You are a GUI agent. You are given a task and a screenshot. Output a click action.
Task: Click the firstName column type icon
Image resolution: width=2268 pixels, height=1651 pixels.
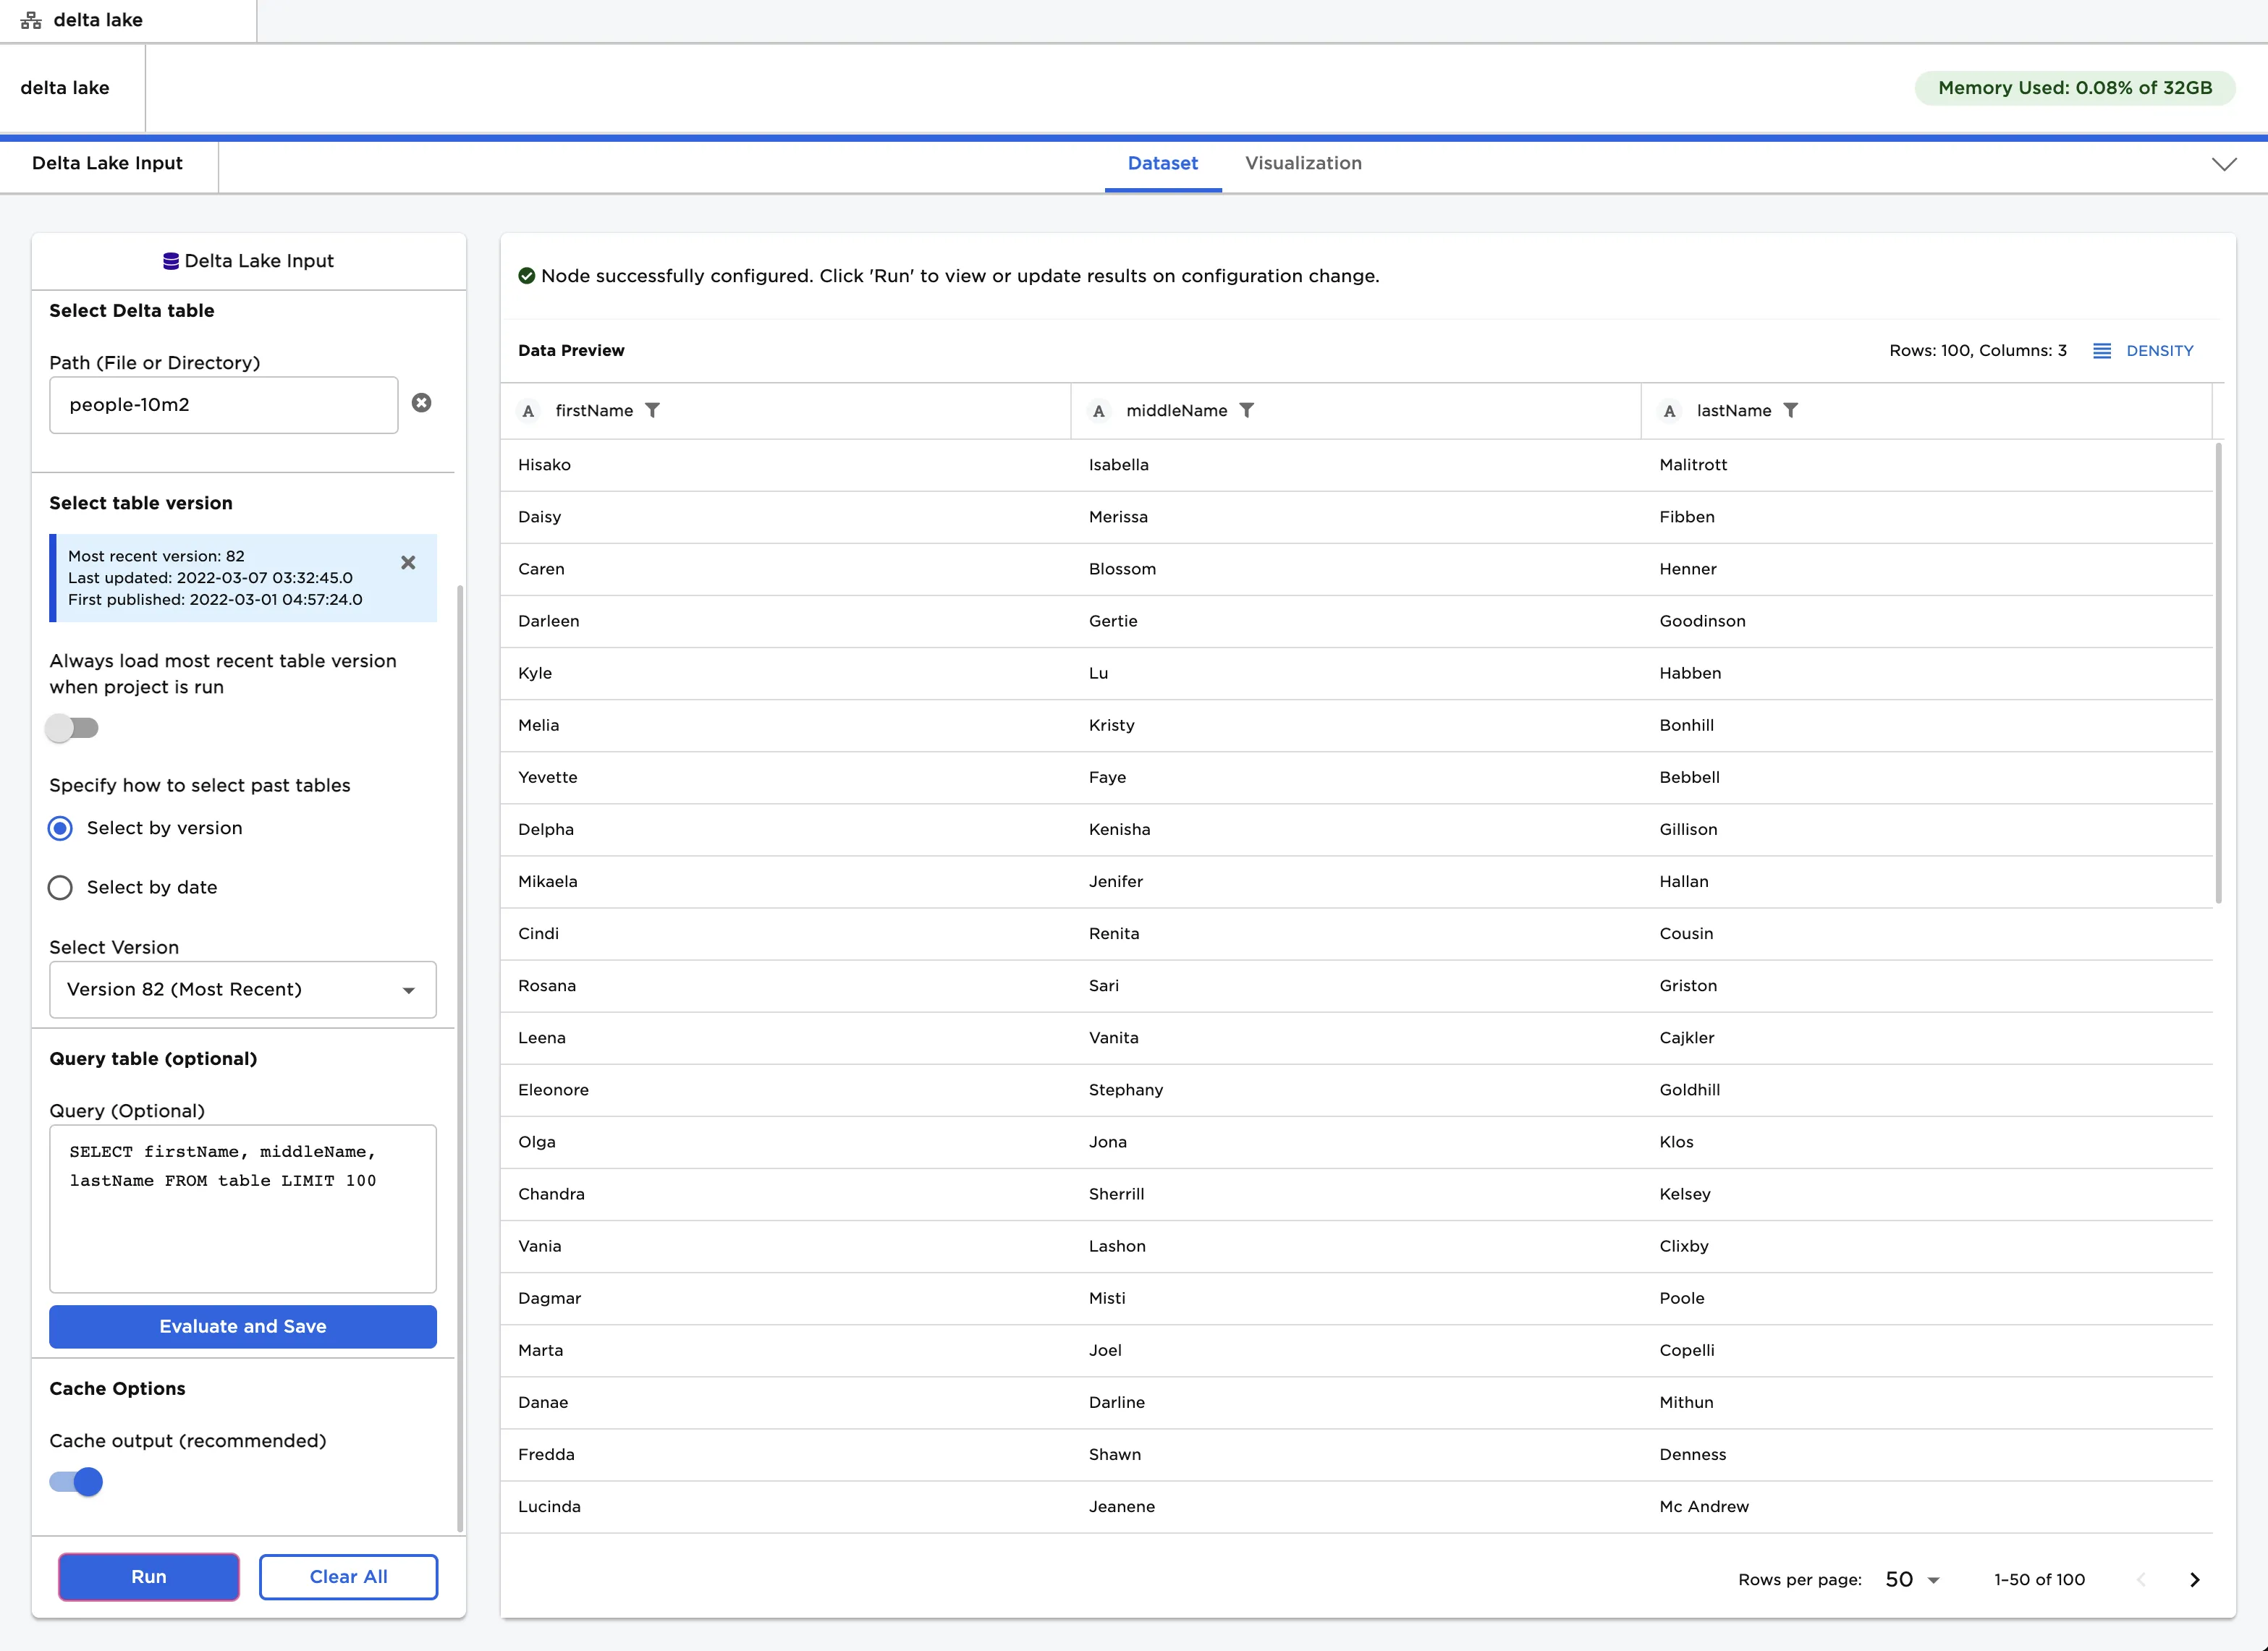528,411
